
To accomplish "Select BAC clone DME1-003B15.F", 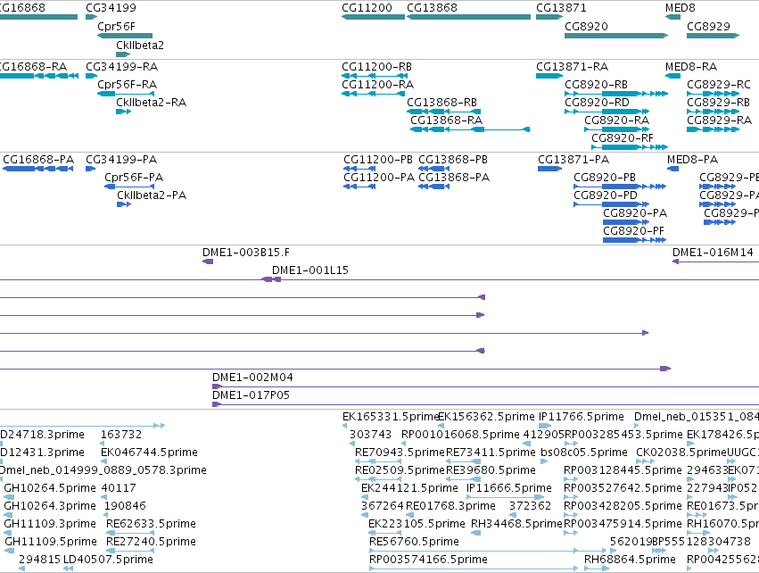I will tap(208, 262).
